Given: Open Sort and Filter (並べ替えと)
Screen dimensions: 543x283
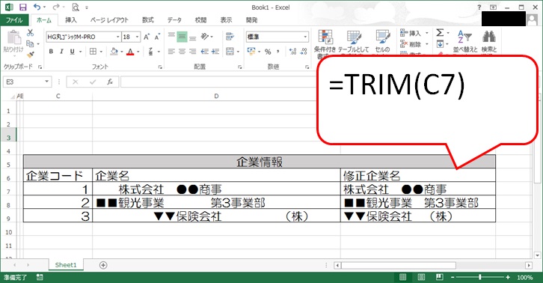Looking at the screenshot, I should (x=465, y=42).
